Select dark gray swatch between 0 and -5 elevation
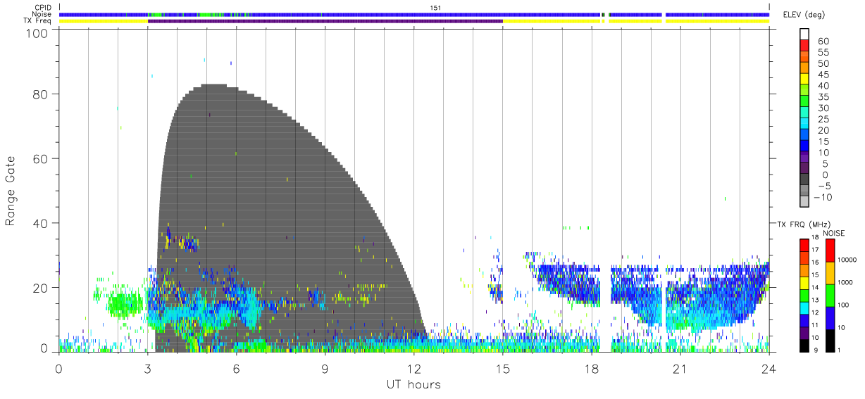 (x=804, y=179)
